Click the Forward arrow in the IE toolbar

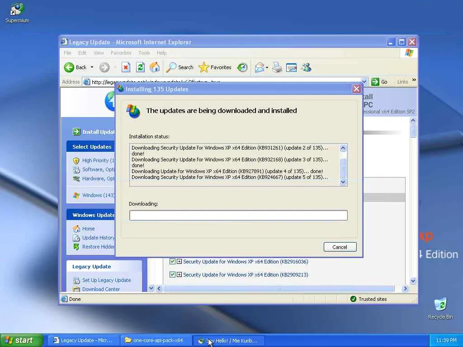click(x=104, y=67)
